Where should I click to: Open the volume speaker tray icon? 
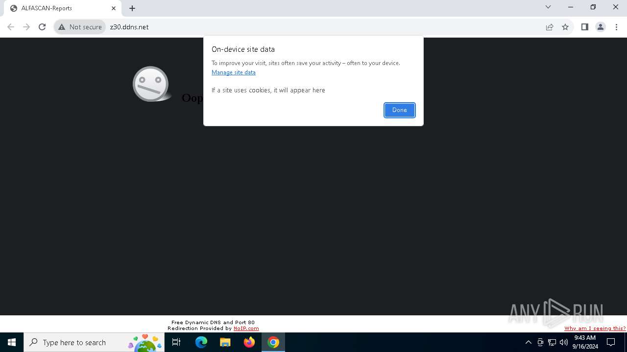[564, 342]
